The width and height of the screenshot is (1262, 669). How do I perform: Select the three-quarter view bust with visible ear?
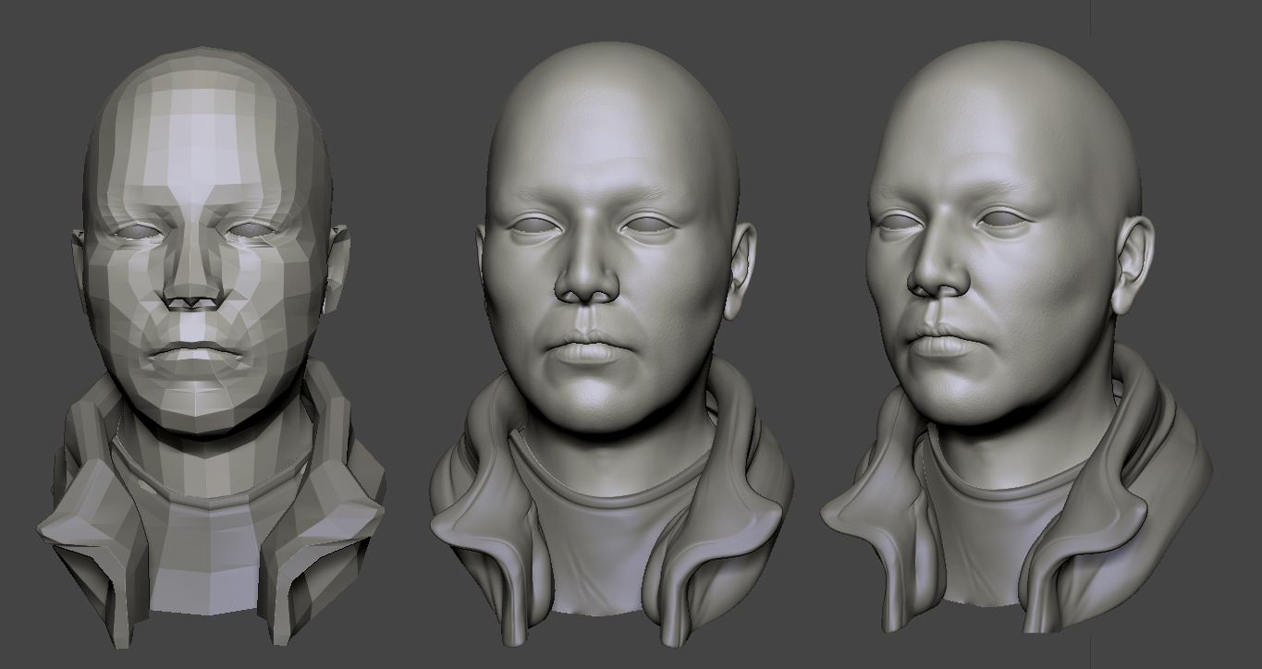(1015, 337)
